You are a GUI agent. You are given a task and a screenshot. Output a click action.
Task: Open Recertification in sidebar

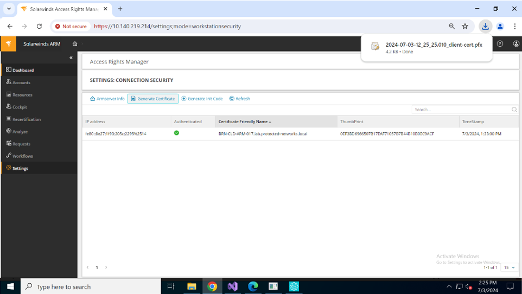coord(26,119)
